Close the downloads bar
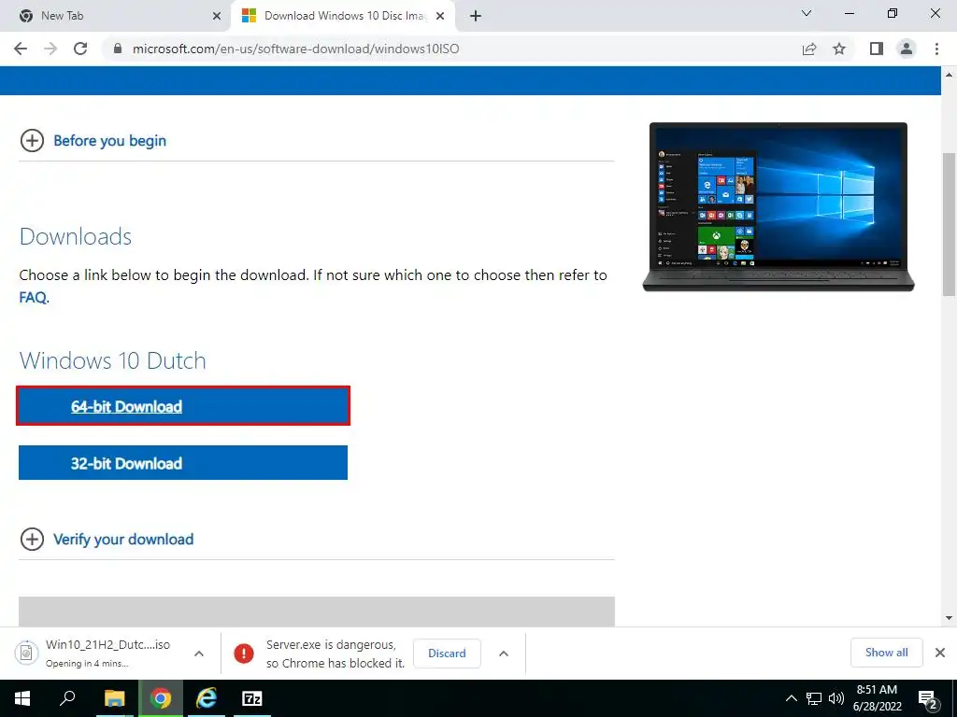The width and height of the screenshot is (957, 717). [940, 653]
